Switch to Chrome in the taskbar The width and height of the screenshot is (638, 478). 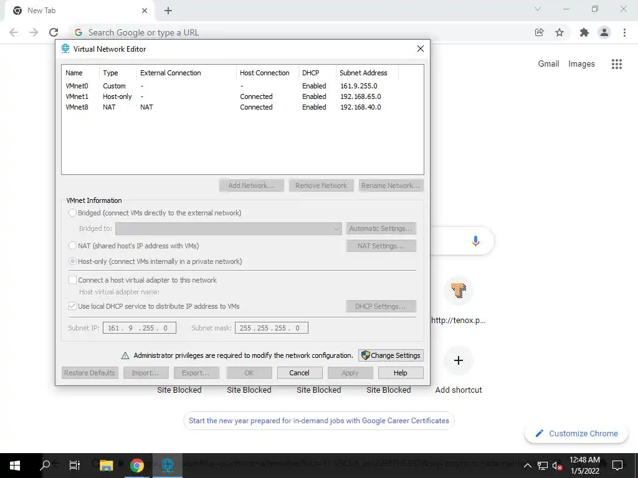pyautogui.click(x=136, y=466)
